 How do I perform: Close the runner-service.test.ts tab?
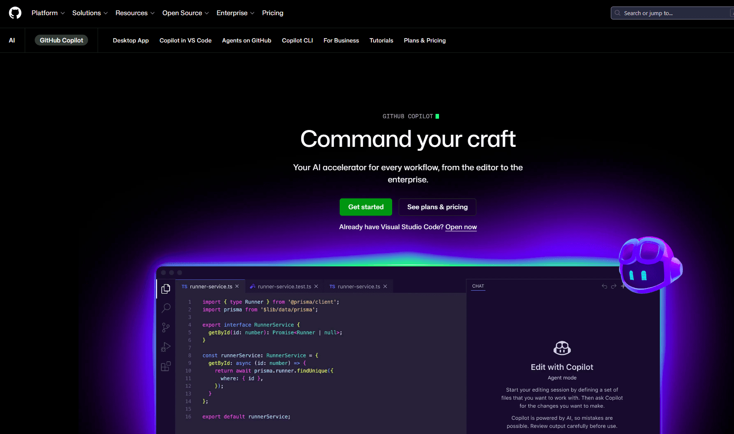316,286
